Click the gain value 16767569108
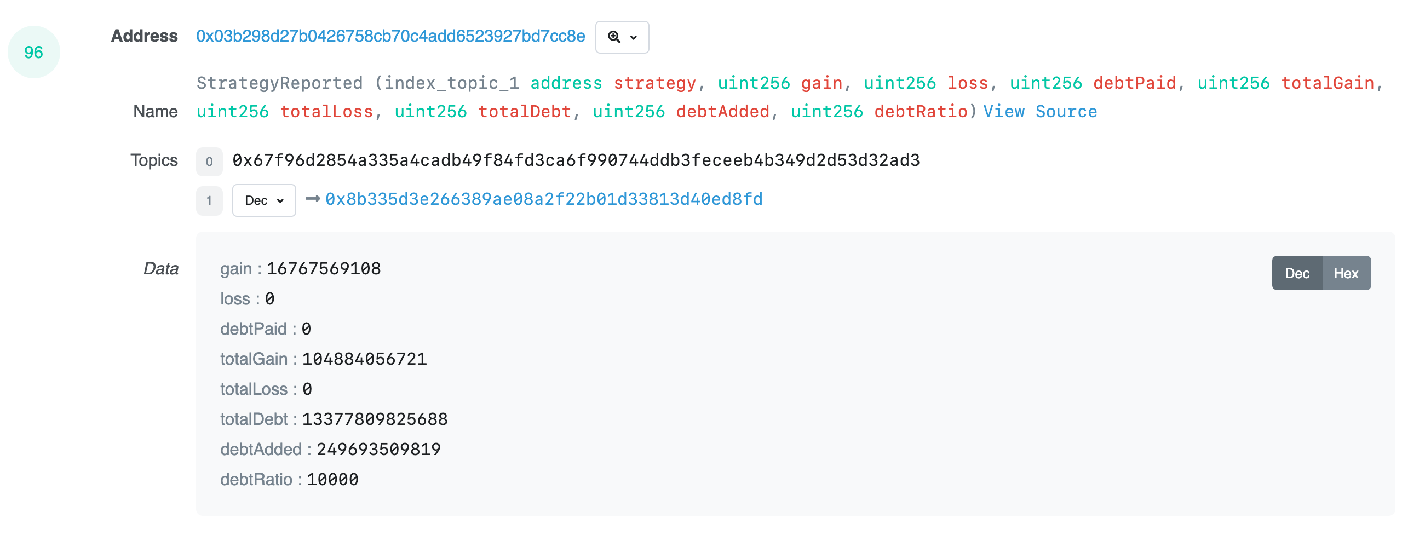This screenshot has height=541, width=1425. (324, 269)
